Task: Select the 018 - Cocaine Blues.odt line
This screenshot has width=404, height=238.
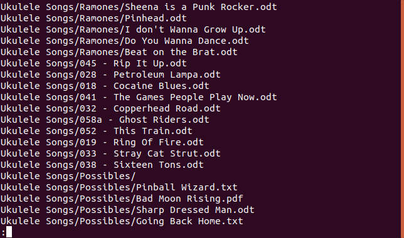Action: click(105, 86)
